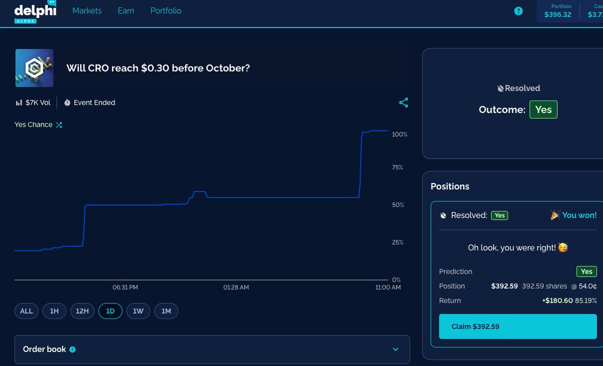Click the You won! text
Screen dimensions: 603x366
(x=579, y=215)
